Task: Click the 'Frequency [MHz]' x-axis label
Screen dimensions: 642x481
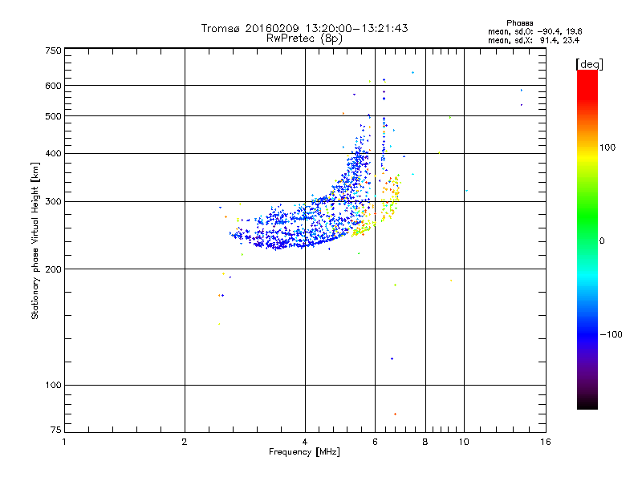Action: click(304, 452)
